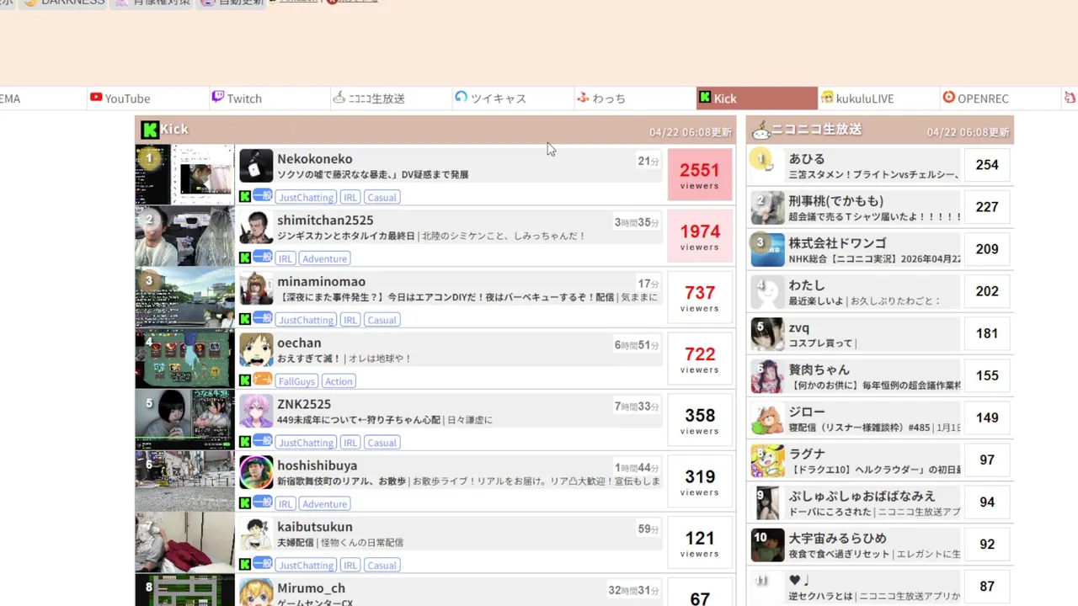Open shimitchan2525's avatar icon
This screenshot has width=1078, height=606.
click(x=256, y=227)
